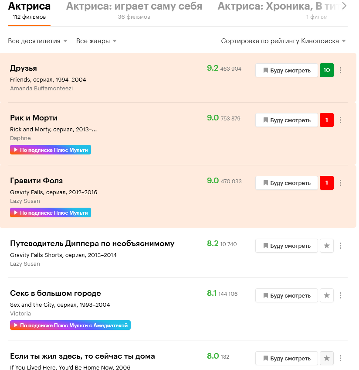This screenshot has width=359, height=370.
Task: Toggle Буду смотреть for Путеводитель Диппера
Action: point(287,246)
